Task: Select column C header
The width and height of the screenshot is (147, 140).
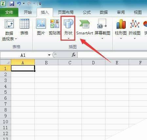Action: coord(70,63)
